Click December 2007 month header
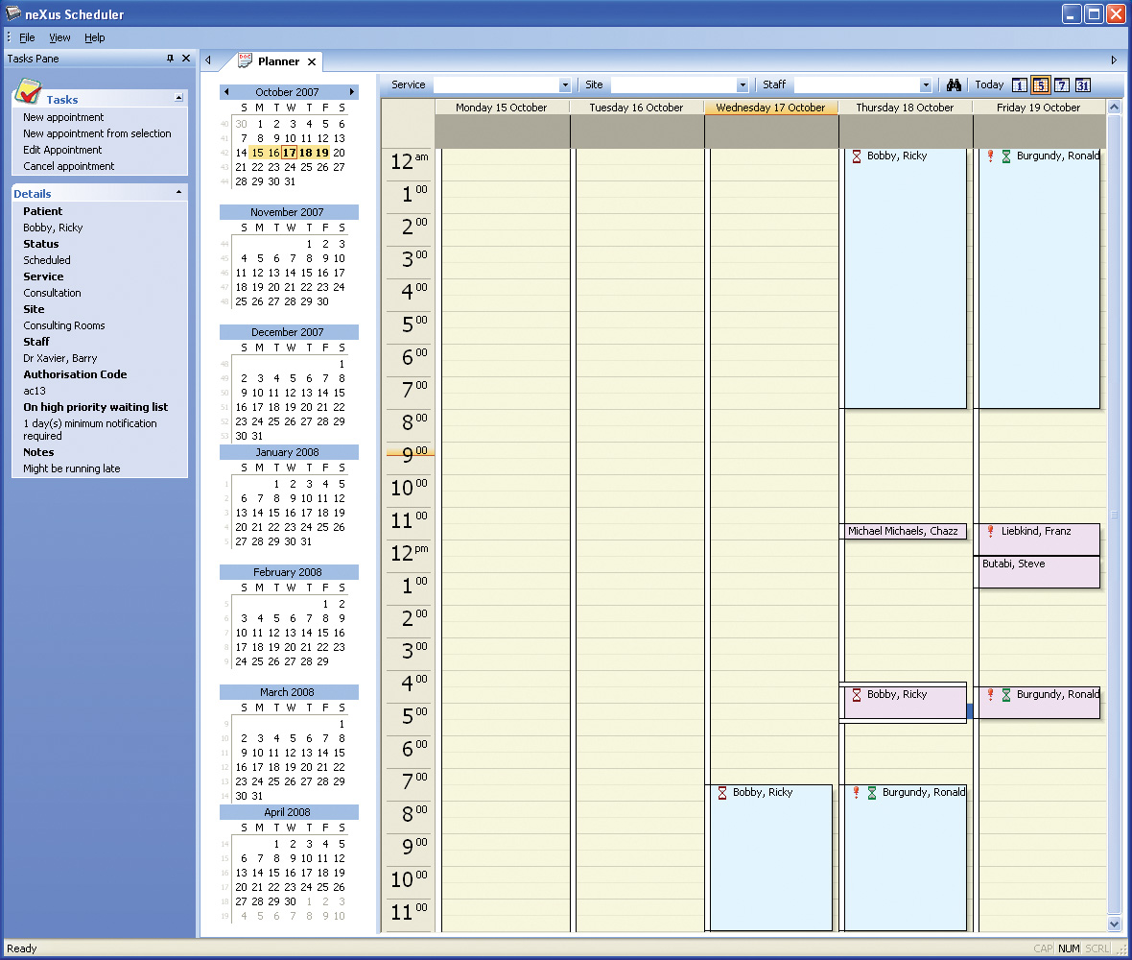 pos(288,331)
